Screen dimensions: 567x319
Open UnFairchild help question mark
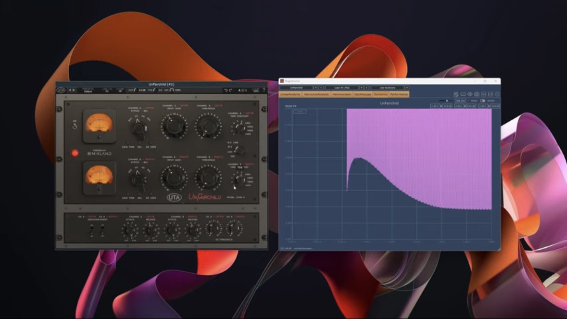click(264, 90)
